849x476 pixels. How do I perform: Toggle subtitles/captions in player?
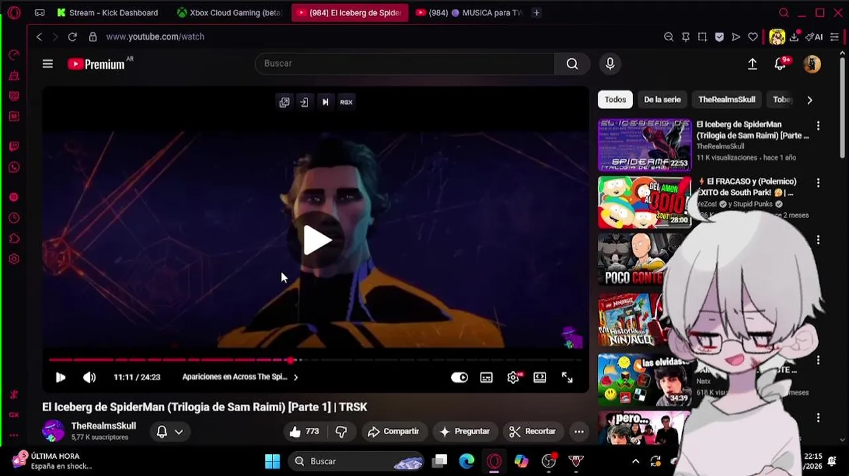click(x=486, y=377)
